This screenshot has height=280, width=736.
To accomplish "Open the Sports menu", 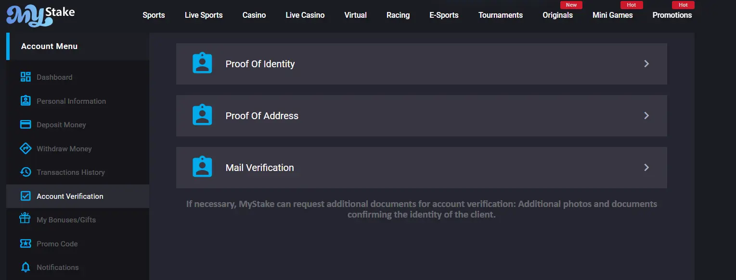I will [x=154, y=15].
